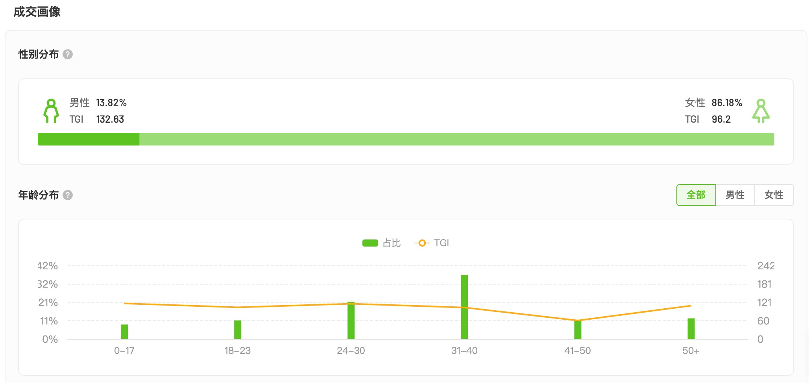Click help icon beside 性别分布
Viewport: 809px width, 383px height.
pos(68,54)
